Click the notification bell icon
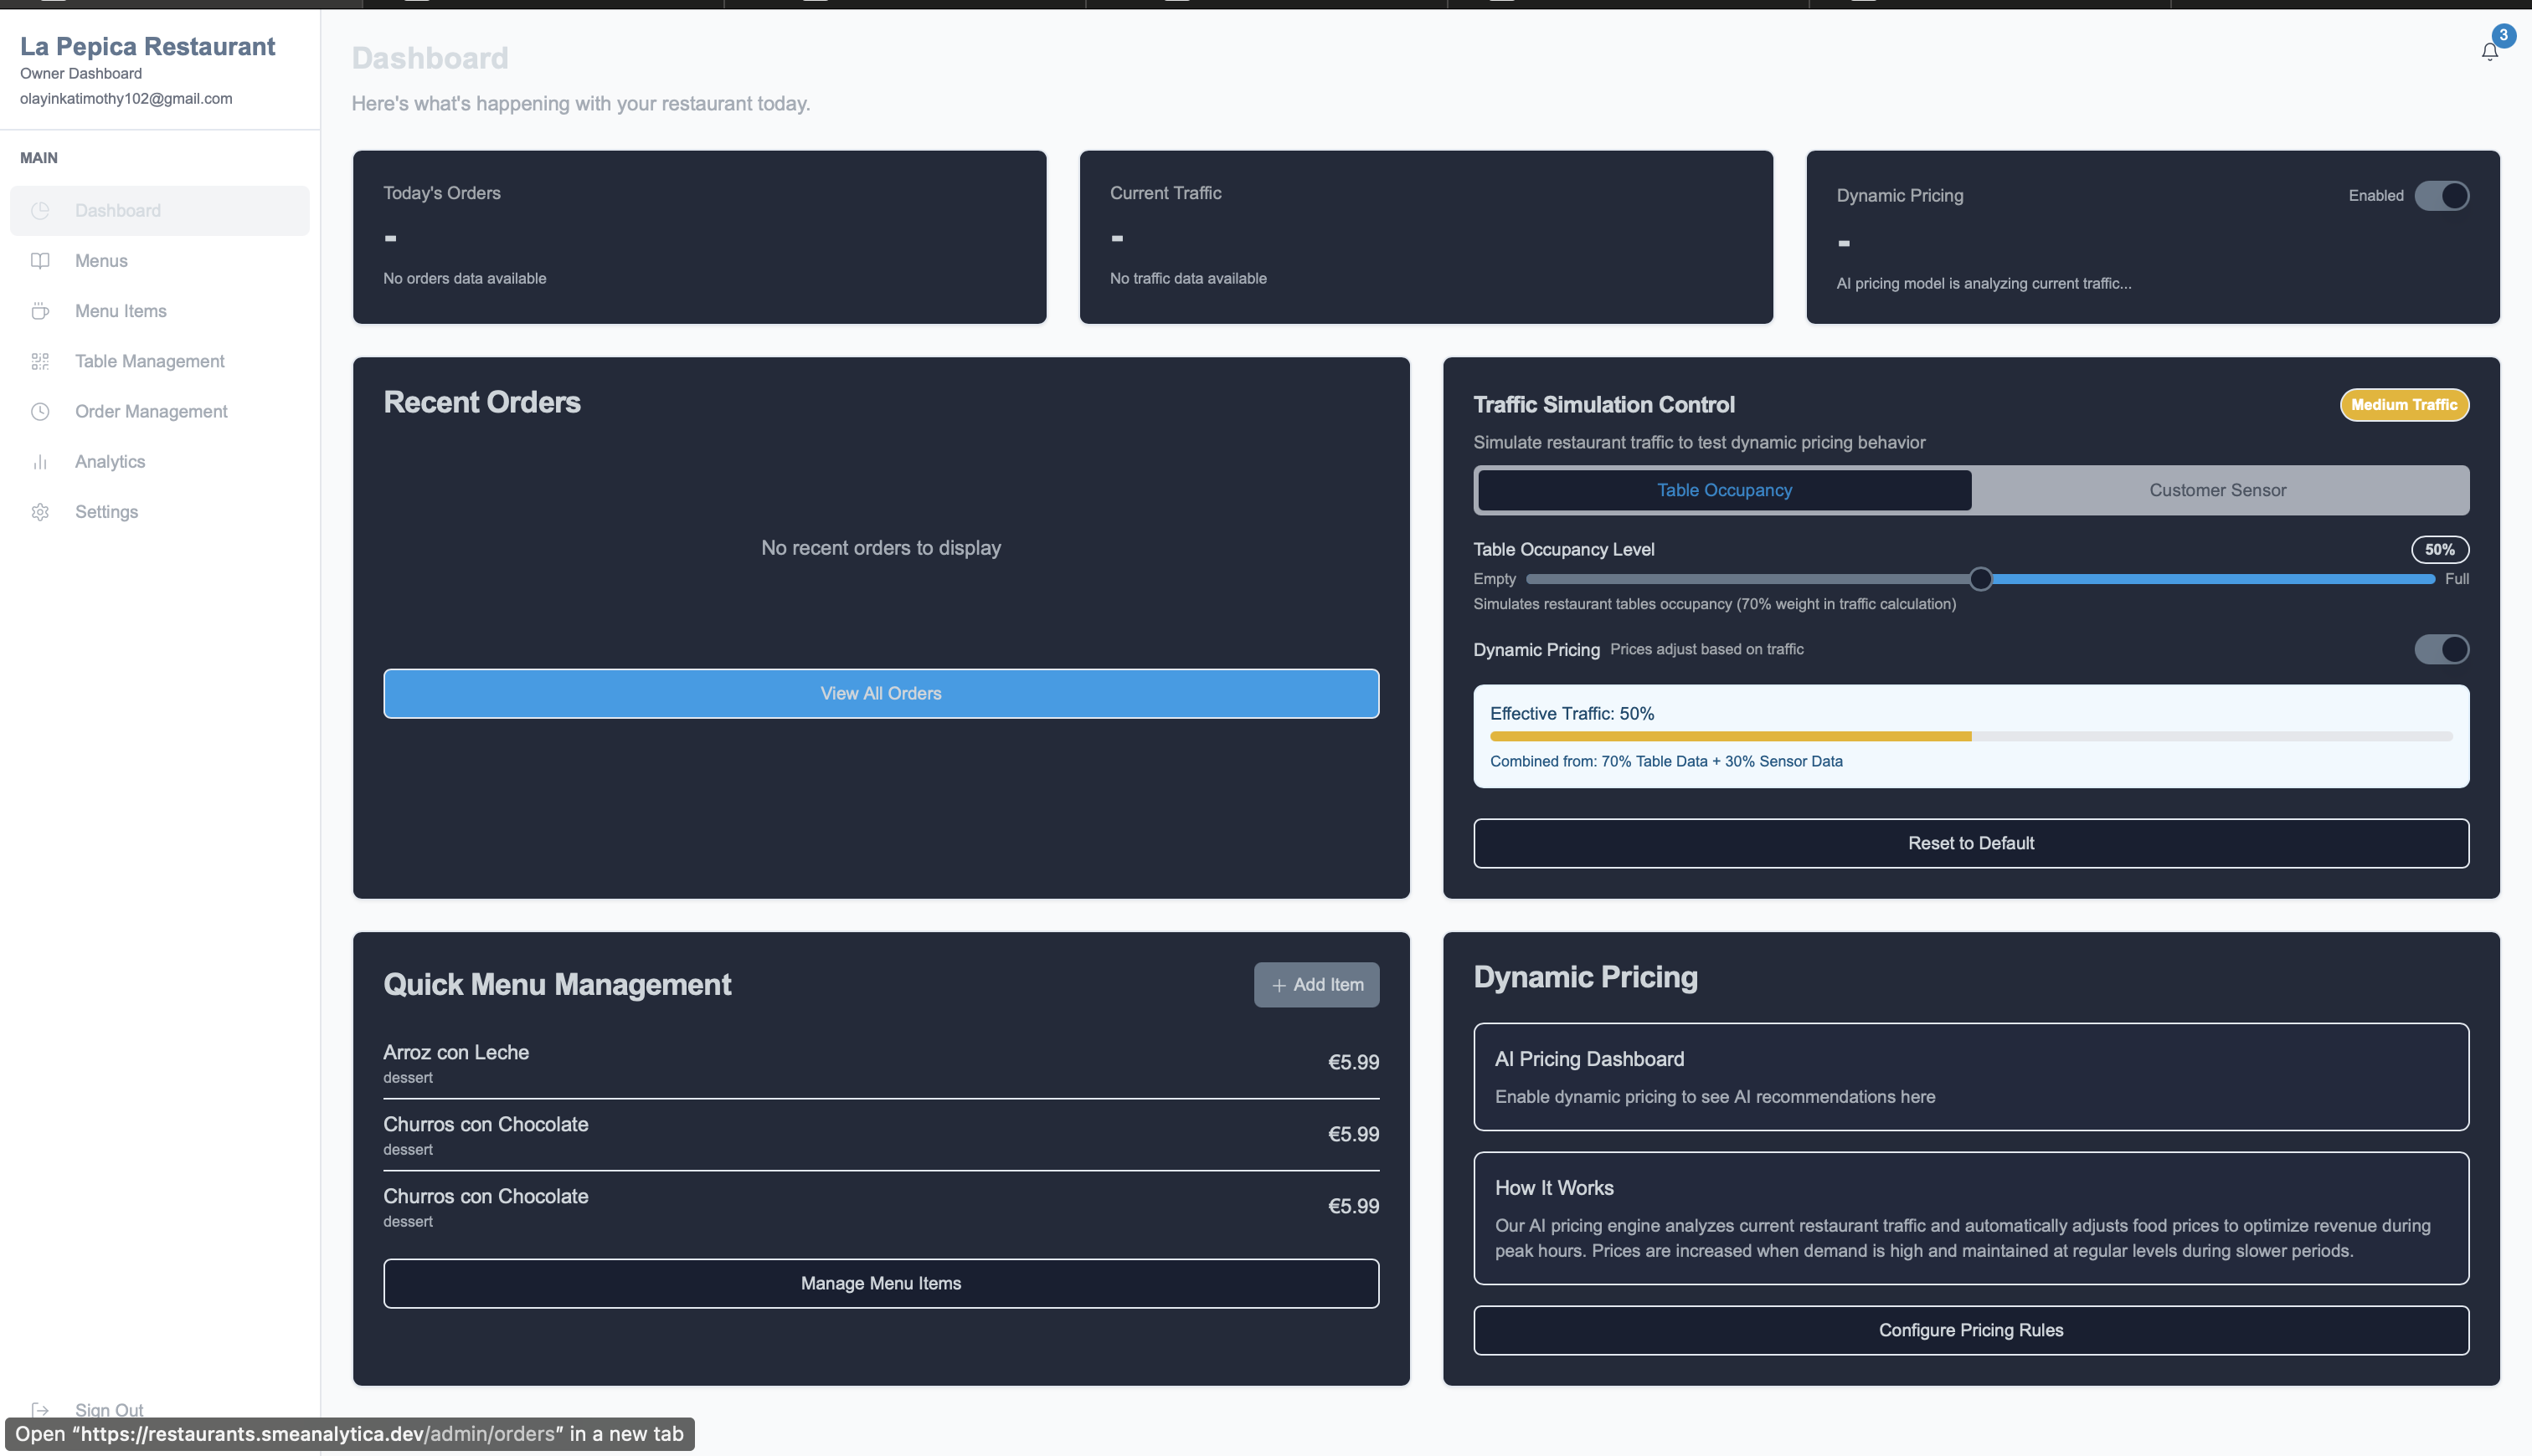The image size is (2532, 1456). click(2489, 52)
